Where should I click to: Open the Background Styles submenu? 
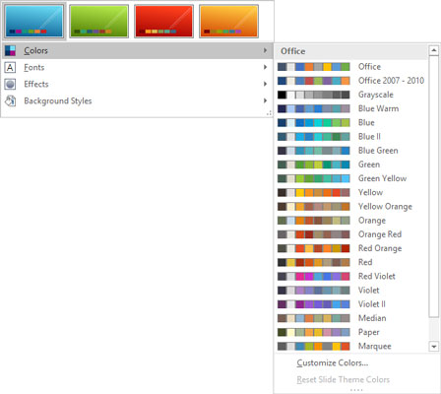point(137,100)
